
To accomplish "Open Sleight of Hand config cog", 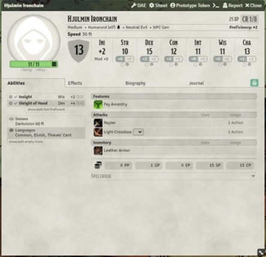I will (11, 103).
